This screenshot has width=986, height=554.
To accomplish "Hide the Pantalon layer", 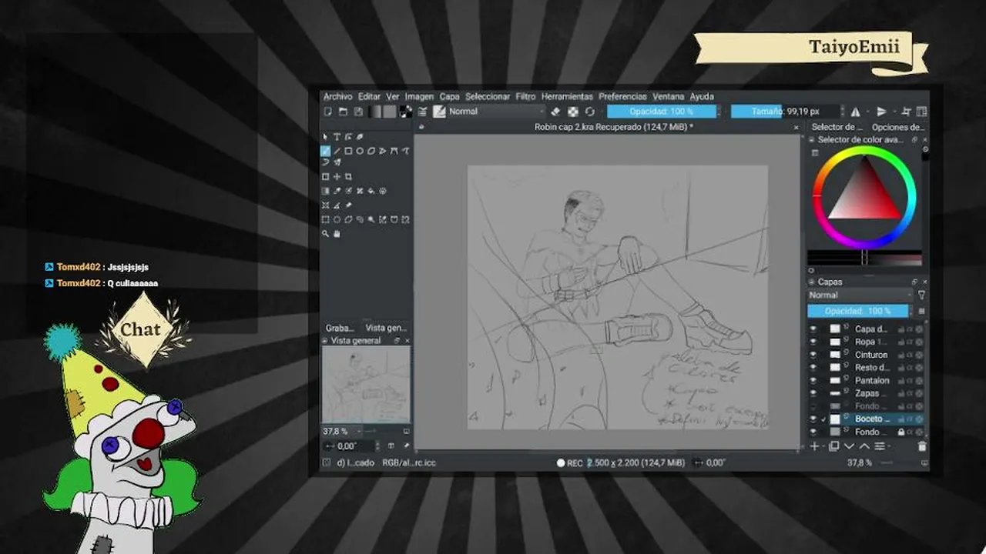I will tap(813, 380).
